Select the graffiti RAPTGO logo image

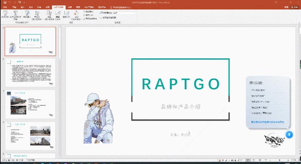pos(274,140)
